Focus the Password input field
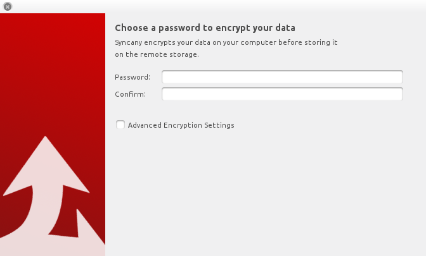This screenshot has height=256, width=426. [282, 77]
